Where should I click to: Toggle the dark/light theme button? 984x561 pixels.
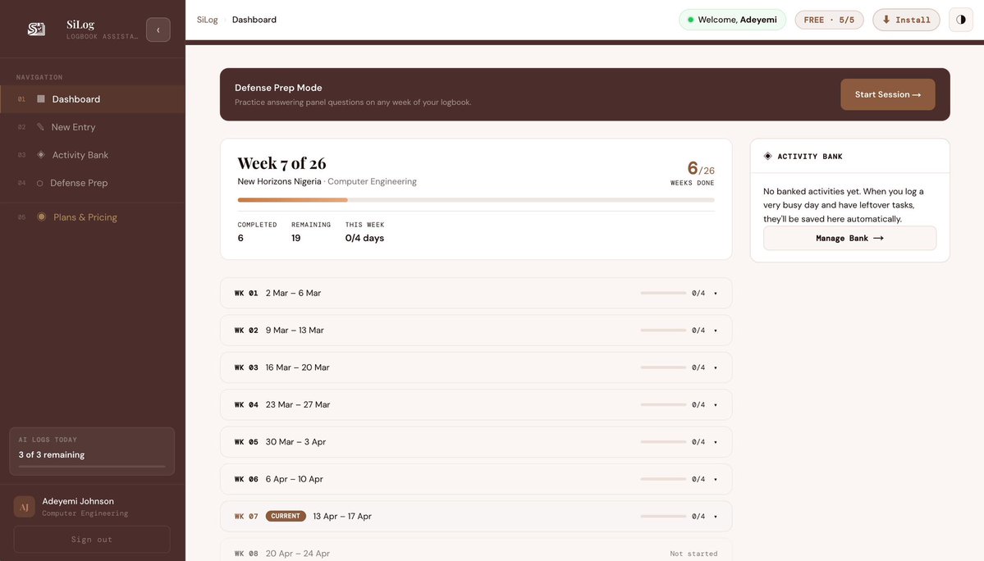(x=961, y=20)
